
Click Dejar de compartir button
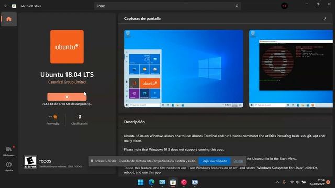(x=215, y=161)
